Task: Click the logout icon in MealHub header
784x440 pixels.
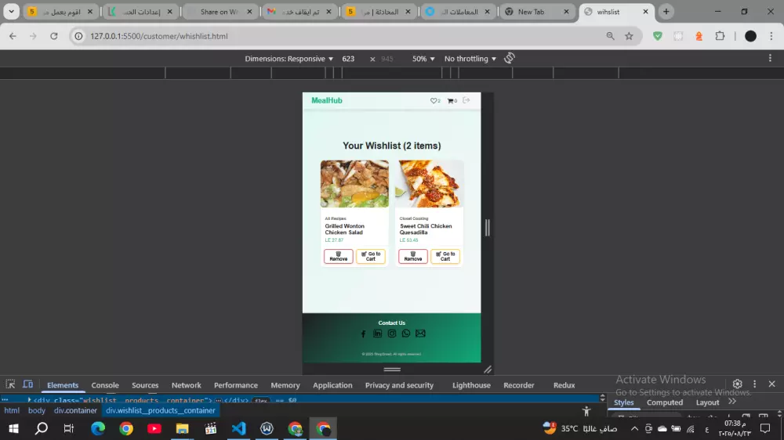Action: (466, 100)
